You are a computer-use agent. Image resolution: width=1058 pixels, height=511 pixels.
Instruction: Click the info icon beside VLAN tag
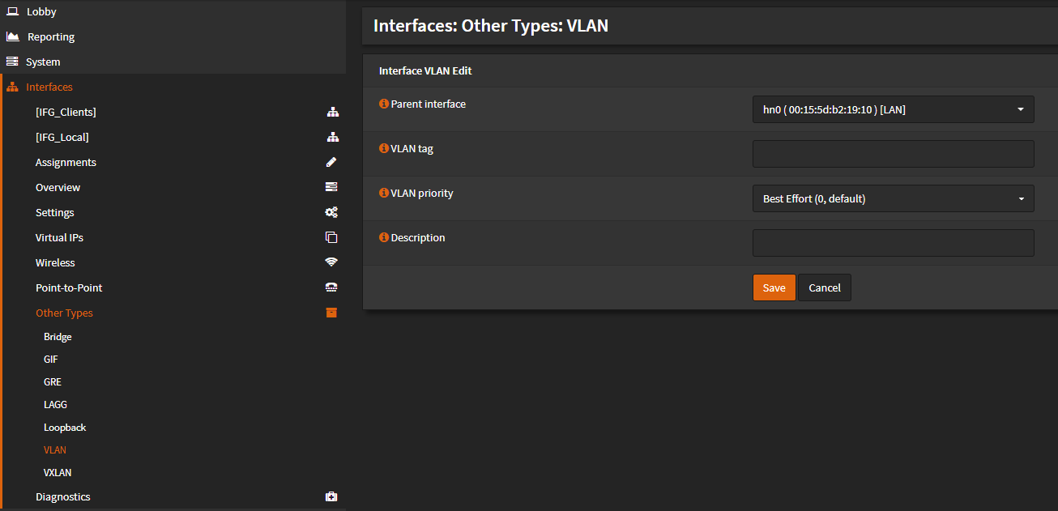(x=382, y=148)
